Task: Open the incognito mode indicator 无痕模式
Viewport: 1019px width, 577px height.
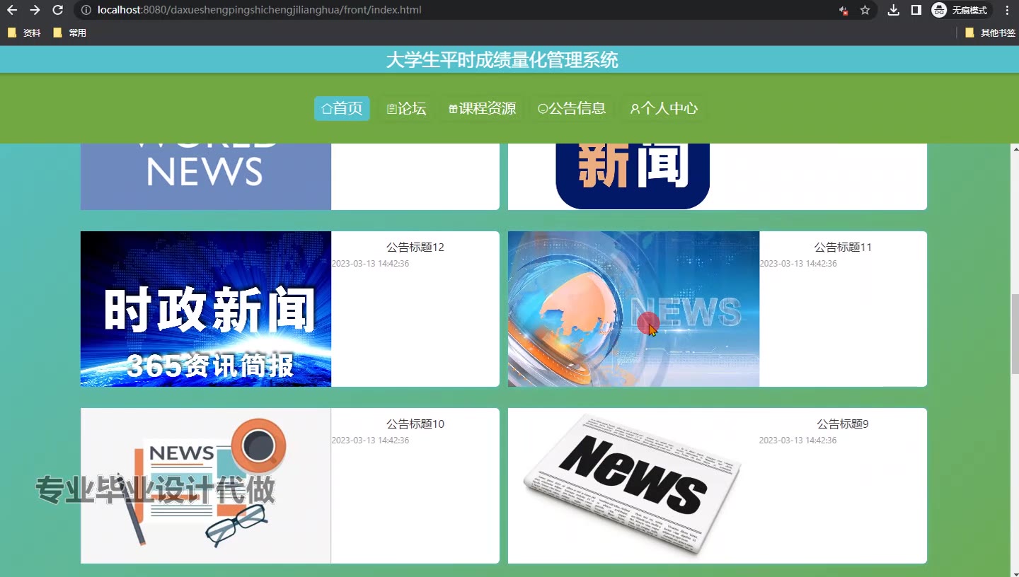Action: (x=961, y=10)
